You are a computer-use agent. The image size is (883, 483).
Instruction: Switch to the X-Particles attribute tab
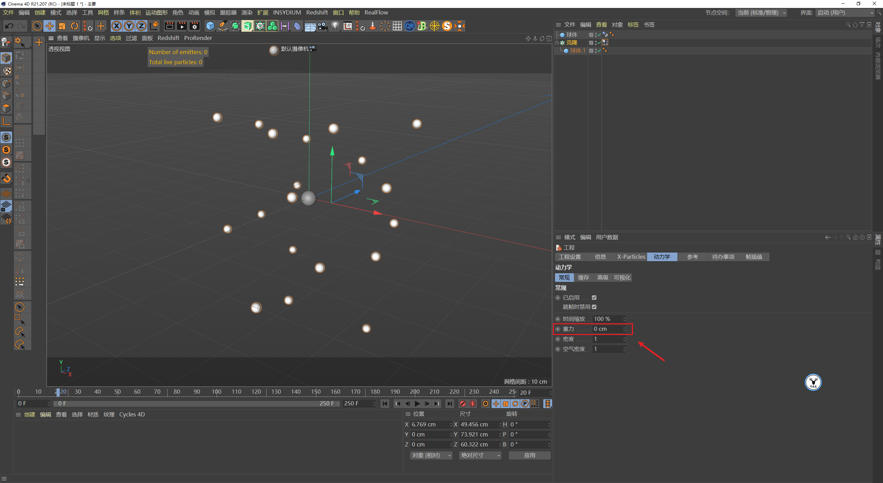click(631, 257)
